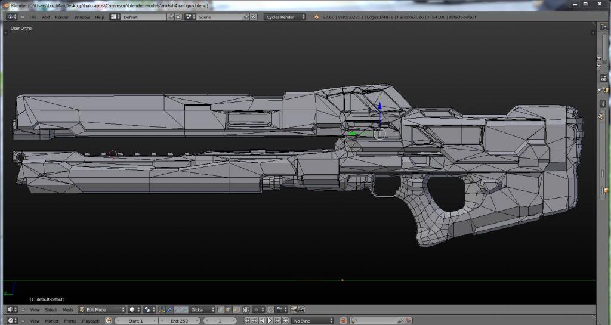The height and width of the screenshot is (325, 611).
Task: Open the Timeline editor type selector
Action: tap(13, 321)
